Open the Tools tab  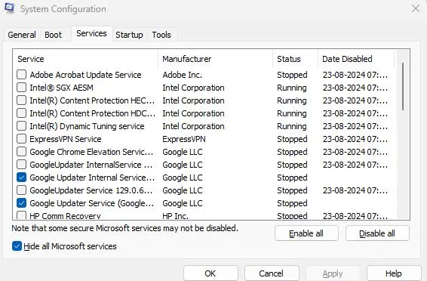(x=161, y=35)
